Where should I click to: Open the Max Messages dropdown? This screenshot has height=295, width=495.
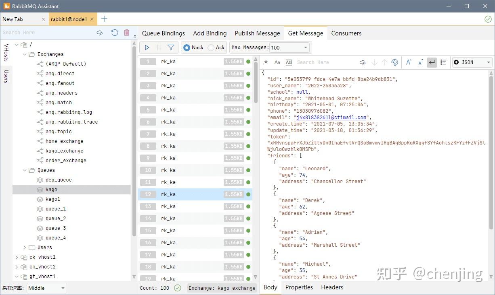(x=289, y=47)
